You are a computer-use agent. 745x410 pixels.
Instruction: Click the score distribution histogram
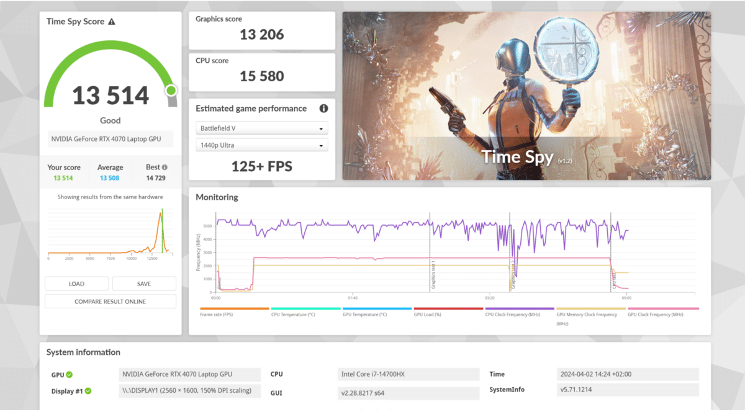[109, 233]
